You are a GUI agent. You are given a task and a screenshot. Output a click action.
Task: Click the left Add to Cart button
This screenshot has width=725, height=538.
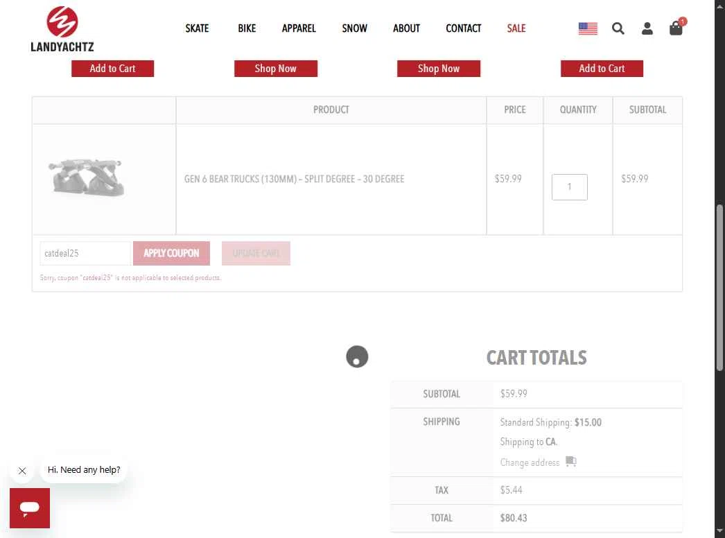(x=112, y=69)
